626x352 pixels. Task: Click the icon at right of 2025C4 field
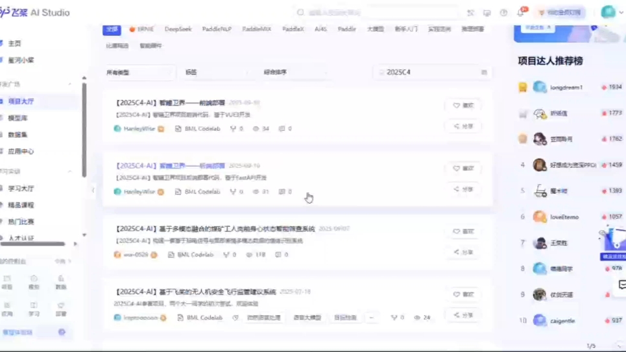(x=484, y=72)
